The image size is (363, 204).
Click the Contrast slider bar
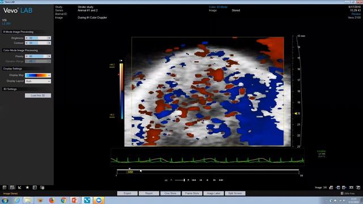pos(38,43)
